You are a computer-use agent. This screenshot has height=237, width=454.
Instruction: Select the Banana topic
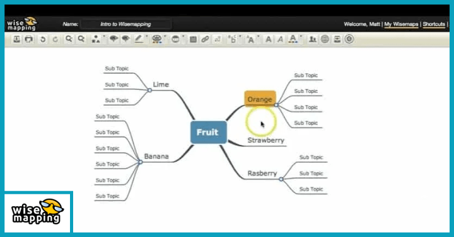point(156,157)
